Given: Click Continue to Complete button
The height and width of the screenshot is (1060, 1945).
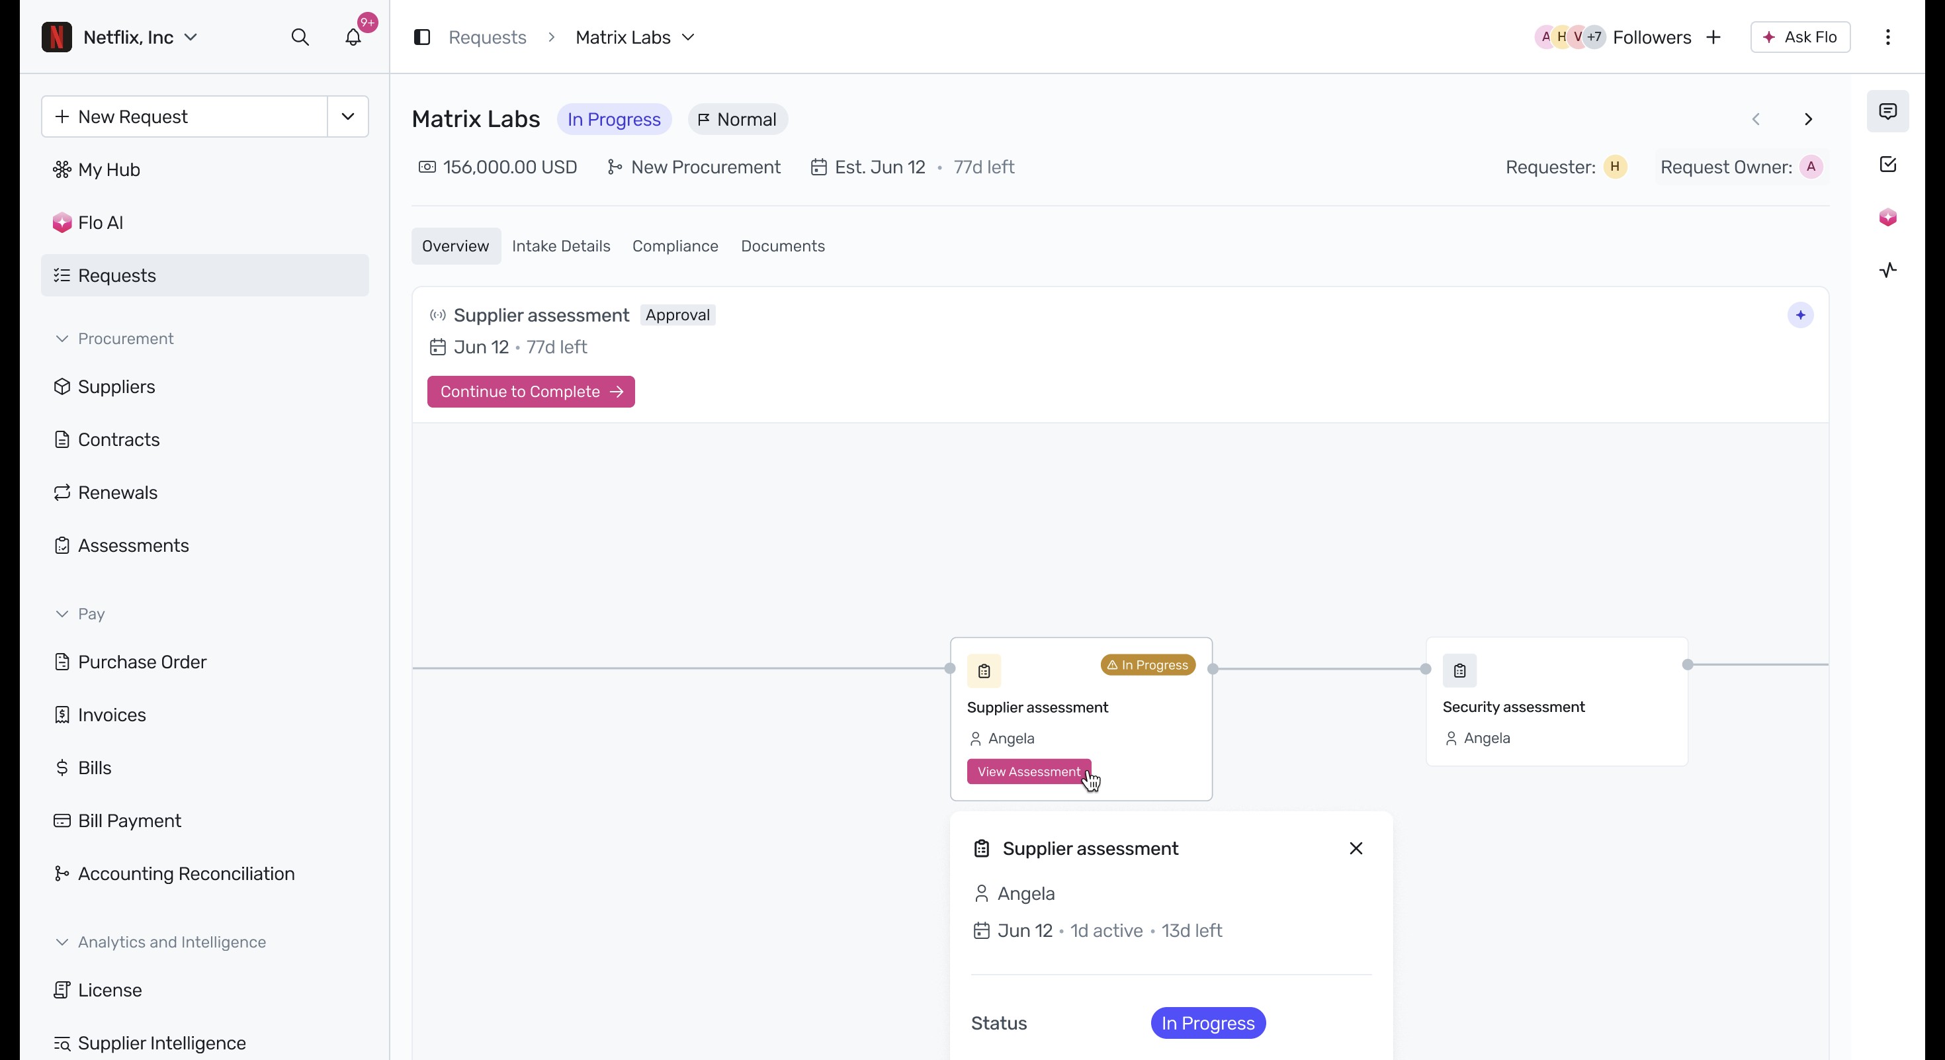Looking at the screenshot, I should (x=531, y=392).
